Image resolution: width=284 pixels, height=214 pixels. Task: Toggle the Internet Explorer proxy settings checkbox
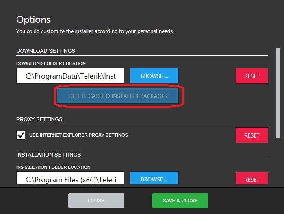click(21, 135)
